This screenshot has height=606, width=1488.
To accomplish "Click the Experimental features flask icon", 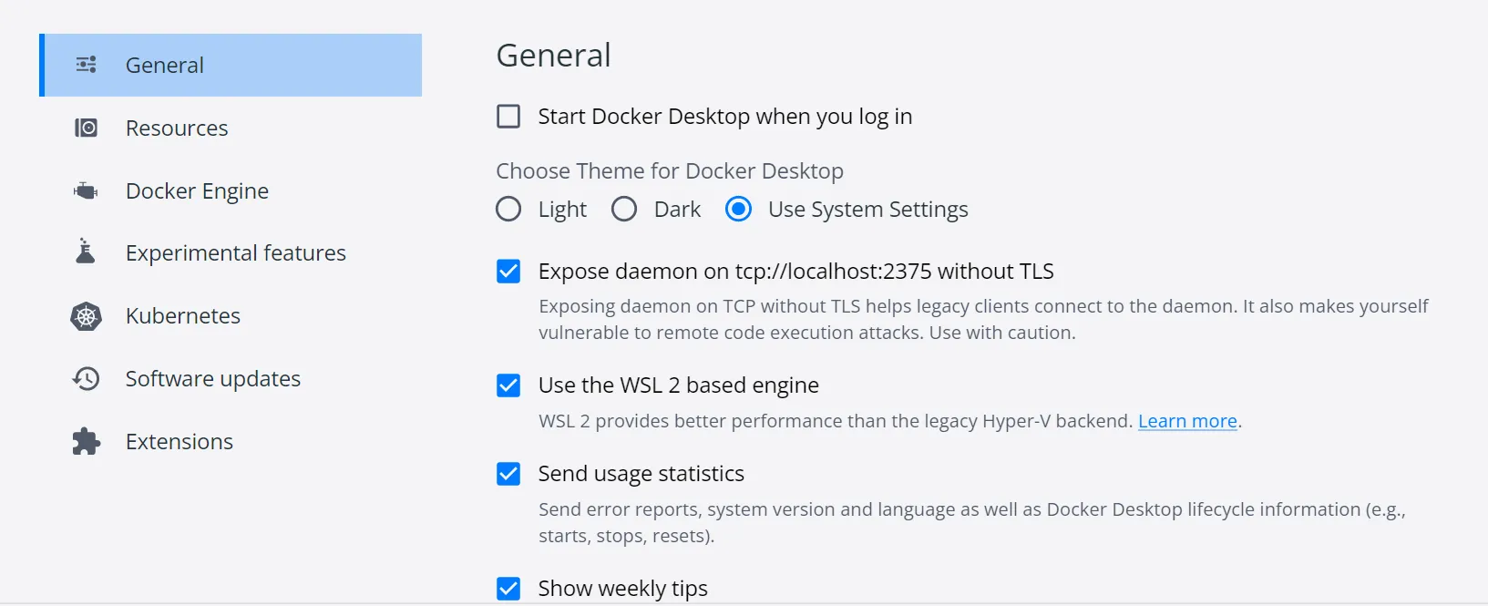I will [86, 252].
